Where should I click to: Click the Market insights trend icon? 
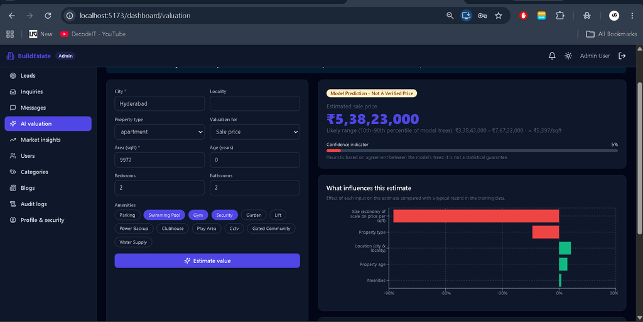point(13,140)
